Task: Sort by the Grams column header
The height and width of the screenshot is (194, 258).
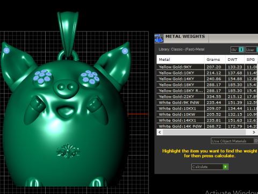Action: click(x=214, y=59)
